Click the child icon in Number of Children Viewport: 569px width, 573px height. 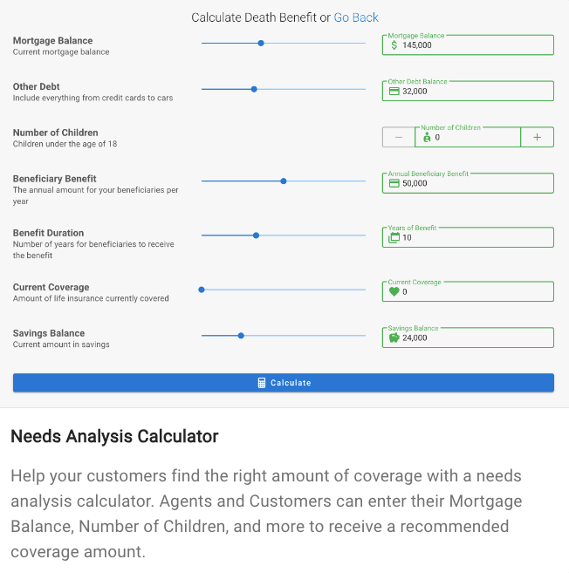tap(427, 138)
